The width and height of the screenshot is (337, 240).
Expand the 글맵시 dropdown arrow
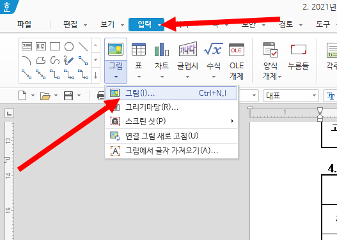tap(187, 77)
